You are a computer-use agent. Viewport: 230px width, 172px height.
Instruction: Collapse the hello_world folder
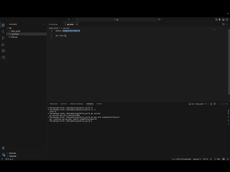(x=15, y=31)
